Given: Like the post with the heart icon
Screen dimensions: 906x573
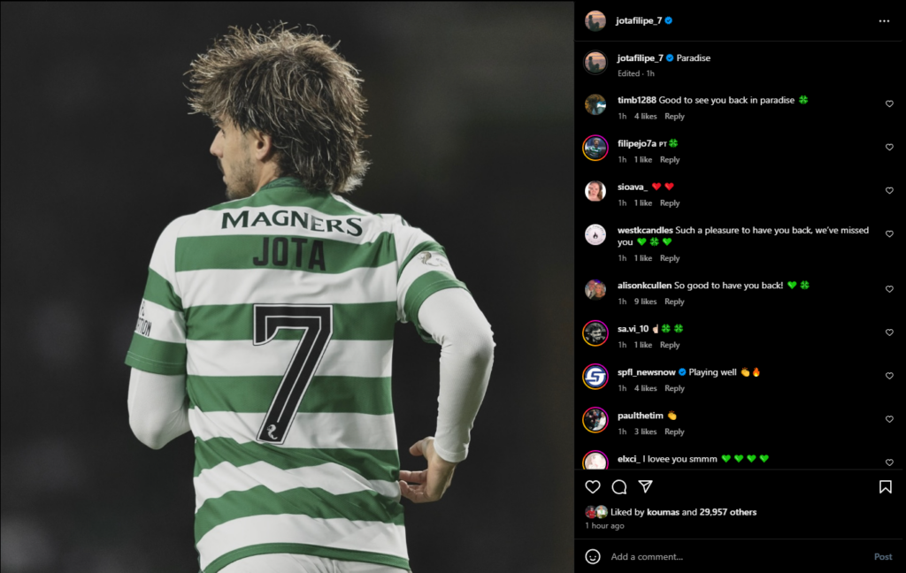Looking at the screenshot, I should tap(592, 487).
